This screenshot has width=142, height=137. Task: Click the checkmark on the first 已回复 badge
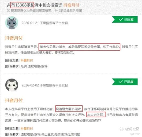[121, 19]
